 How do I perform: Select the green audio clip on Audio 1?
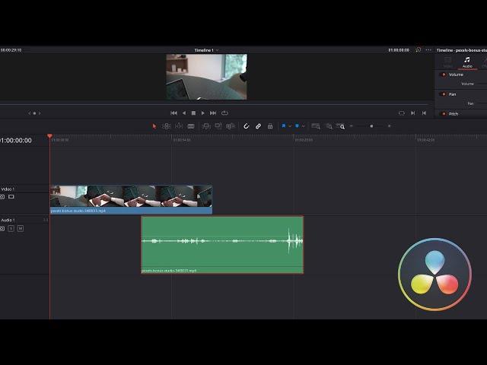tap(222, 245)
